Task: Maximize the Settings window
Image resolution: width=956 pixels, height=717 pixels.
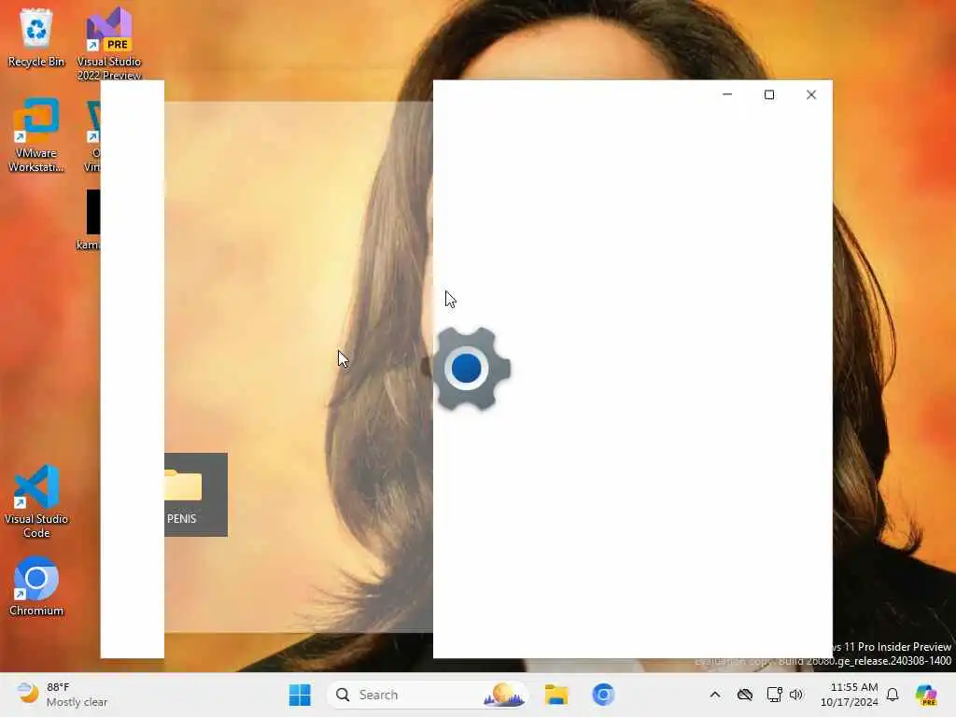Action: tap(769, 94)
